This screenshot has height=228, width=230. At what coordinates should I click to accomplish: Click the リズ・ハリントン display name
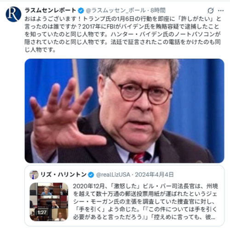click(x=63, y=175)
